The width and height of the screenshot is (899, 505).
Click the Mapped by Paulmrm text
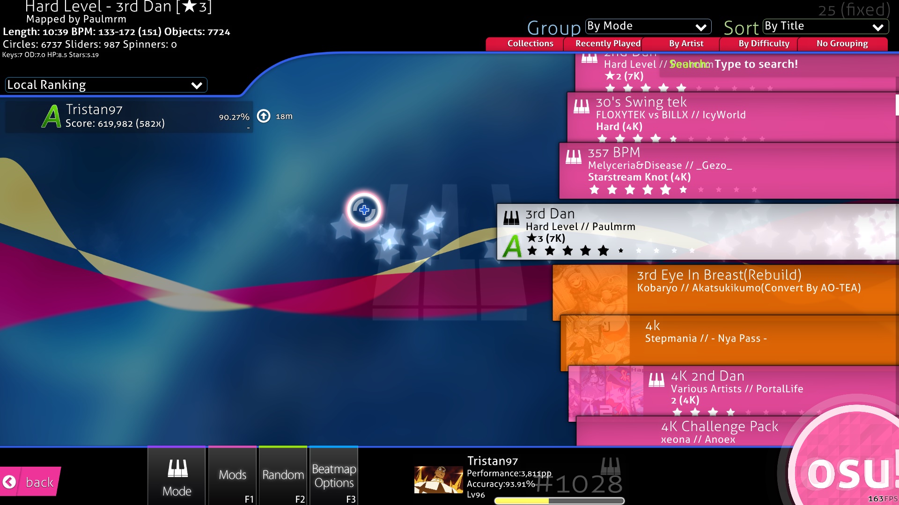[x=76, y=19]
